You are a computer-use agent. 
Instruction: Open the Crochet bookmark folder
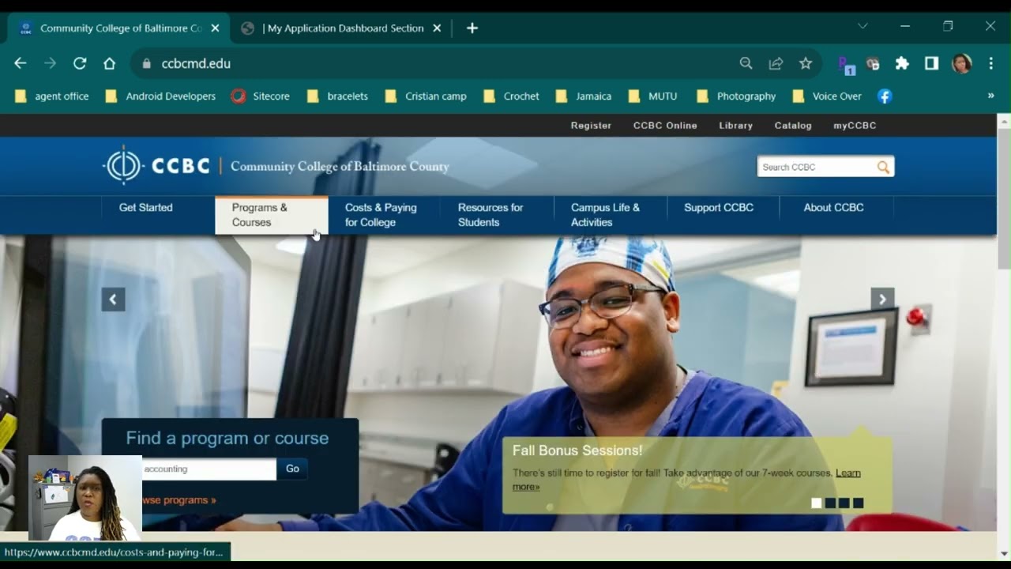[511, 96]
